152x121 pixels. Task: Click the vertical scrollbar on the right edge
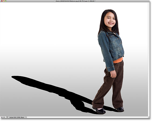click(x=149, y=59)
